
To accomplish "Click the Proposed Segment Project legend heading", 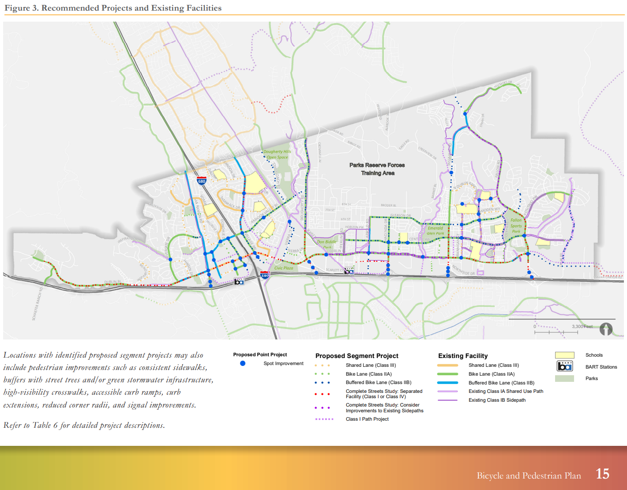I will (357, 356).
